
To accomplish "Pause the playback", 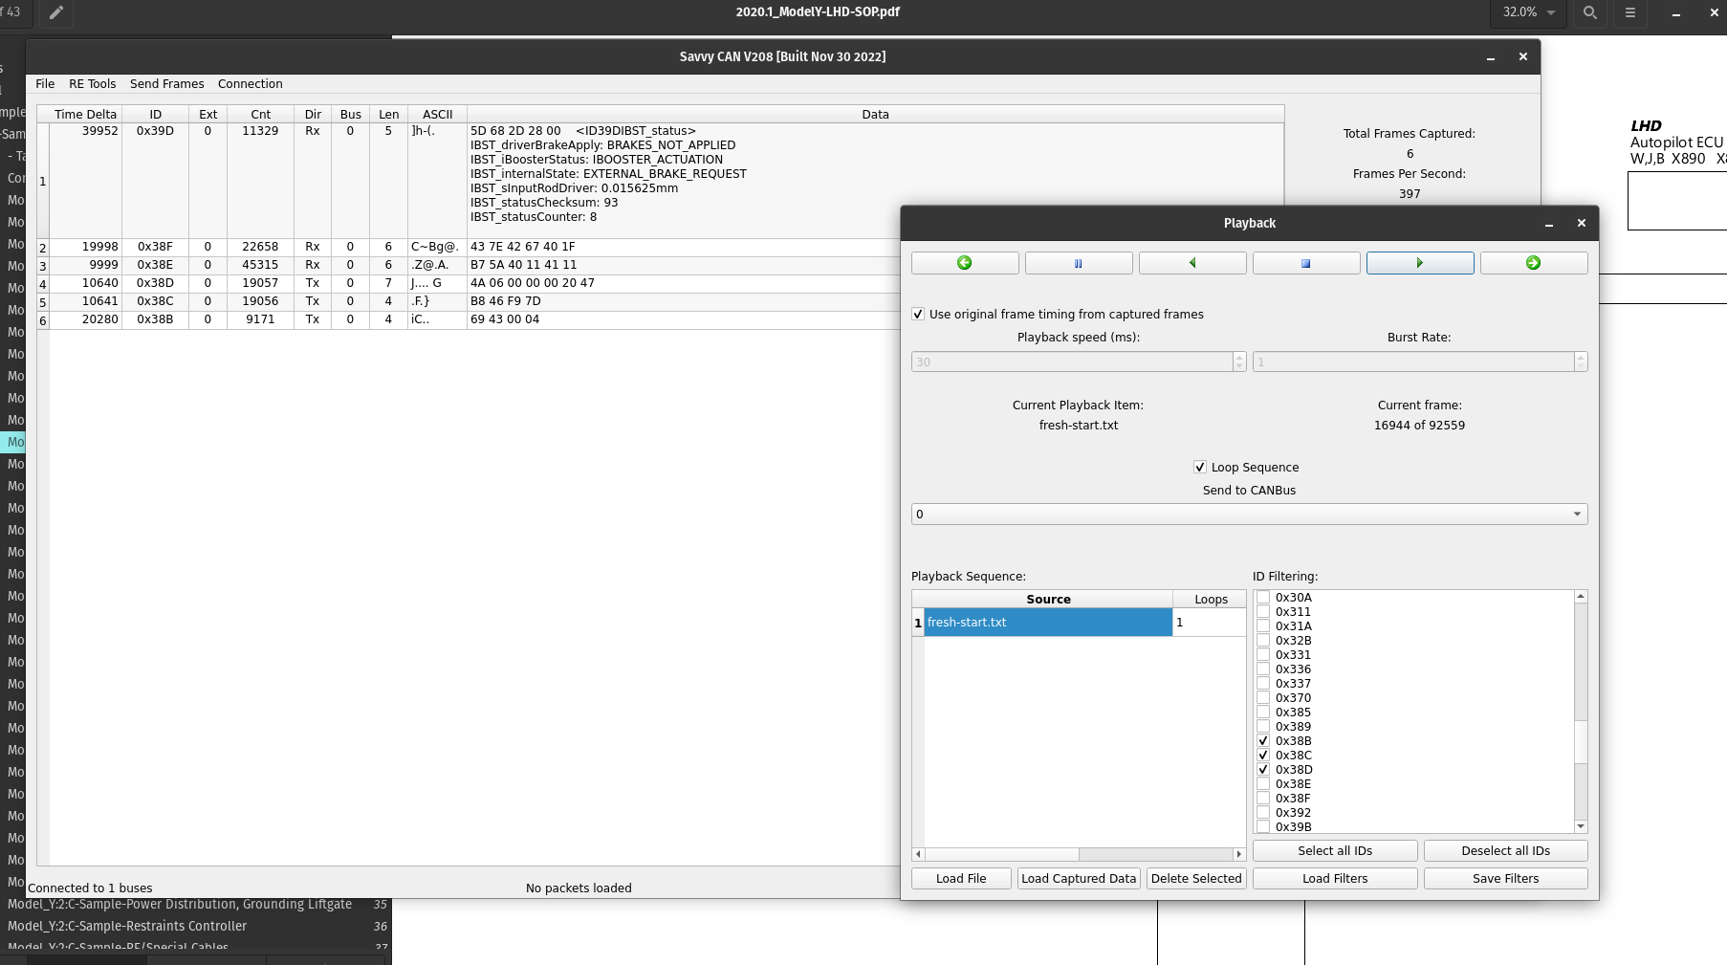I will click(1078, 263).
